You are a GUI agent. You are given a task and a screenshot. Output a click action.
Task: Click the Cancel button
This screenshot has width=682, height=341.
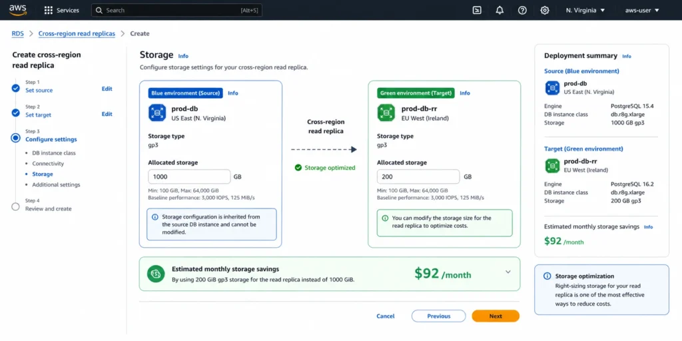click(386, 316)
